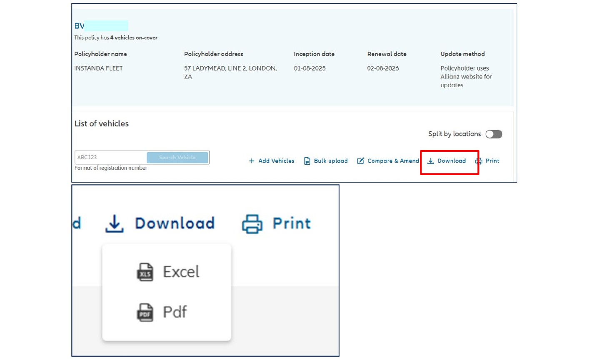This screenshot has height=359, width=589.
Task: Click the PDF file icon in dropdown
Action: [145, 312]
